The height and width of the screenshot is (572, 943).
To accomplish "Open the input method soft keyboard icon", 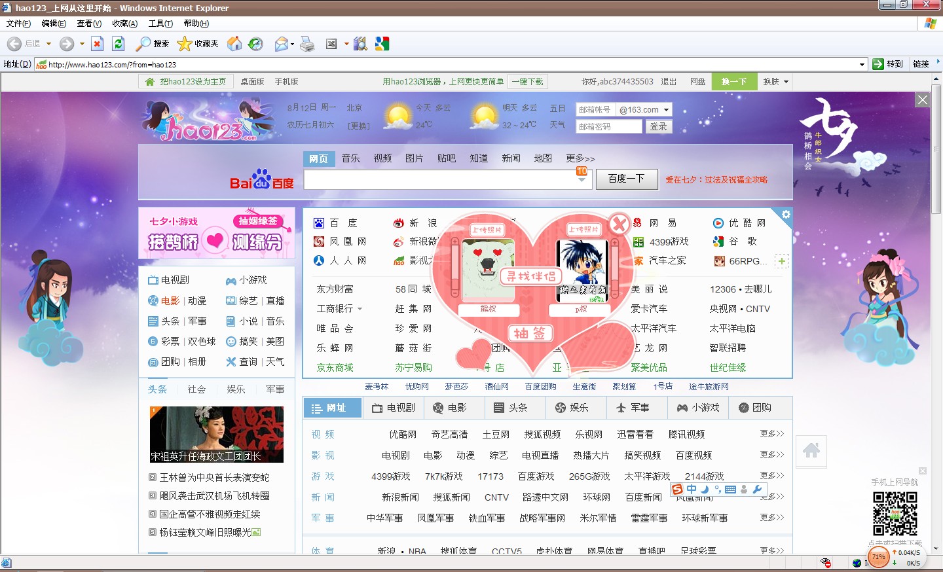I will [x=731, y=490].
